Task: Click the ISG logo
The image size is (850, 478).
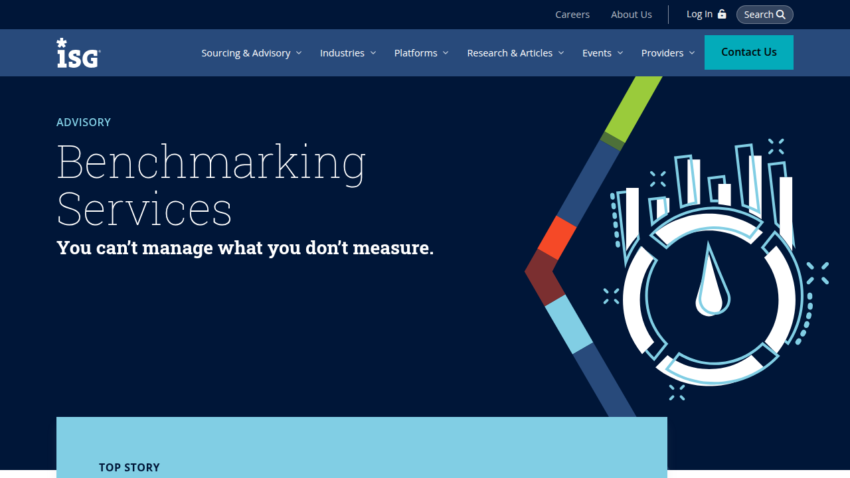Action: (x=78, y=53)
